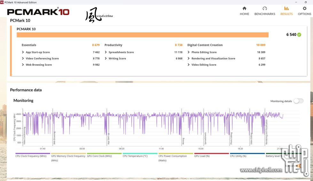The width and height of the screenshot is (313, 181).
Task: Toggle the Markers switch
Action: 299,166
